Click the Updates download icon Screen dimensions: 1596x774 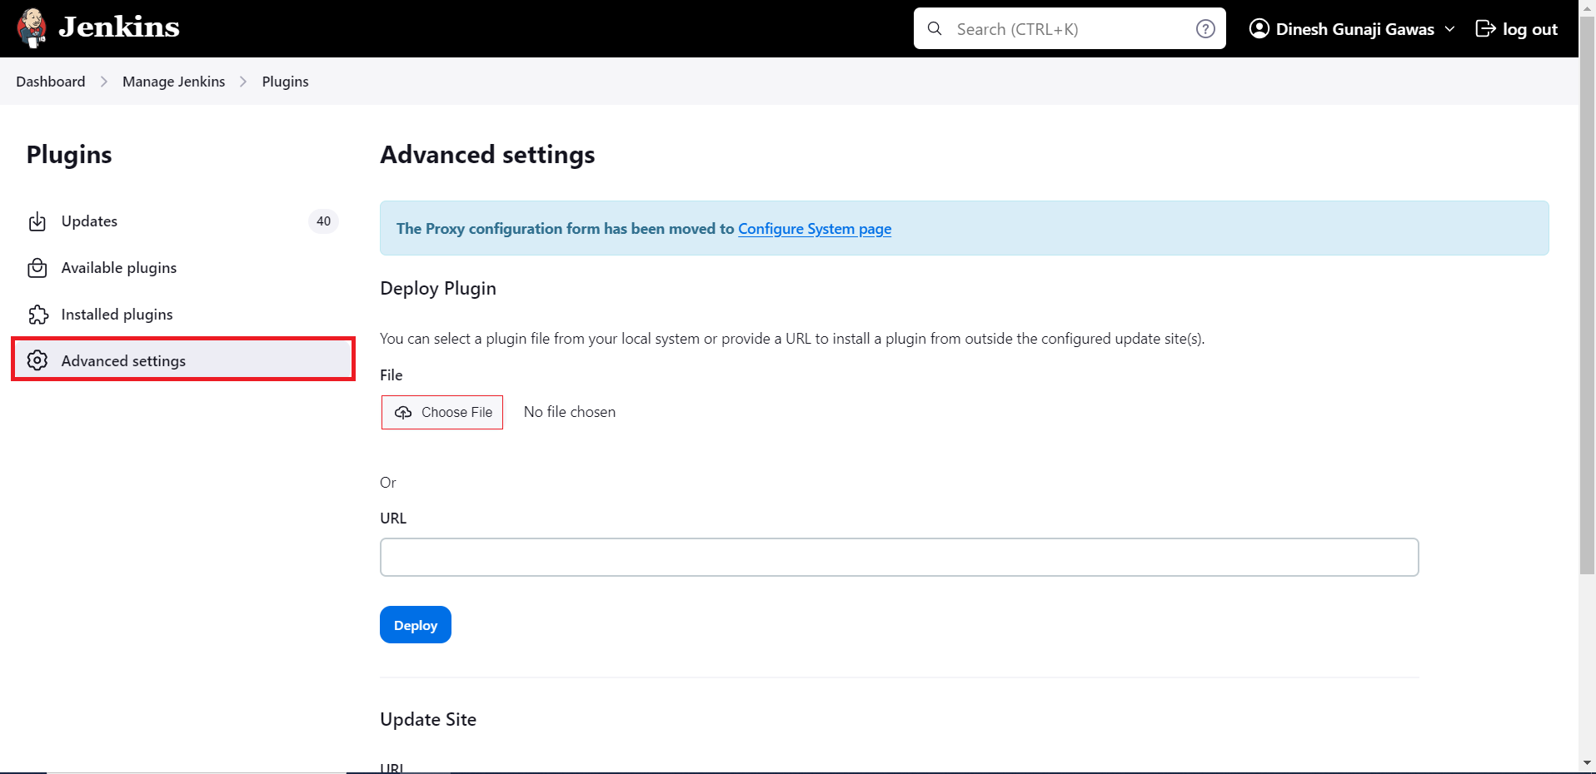tap(37, 221)
